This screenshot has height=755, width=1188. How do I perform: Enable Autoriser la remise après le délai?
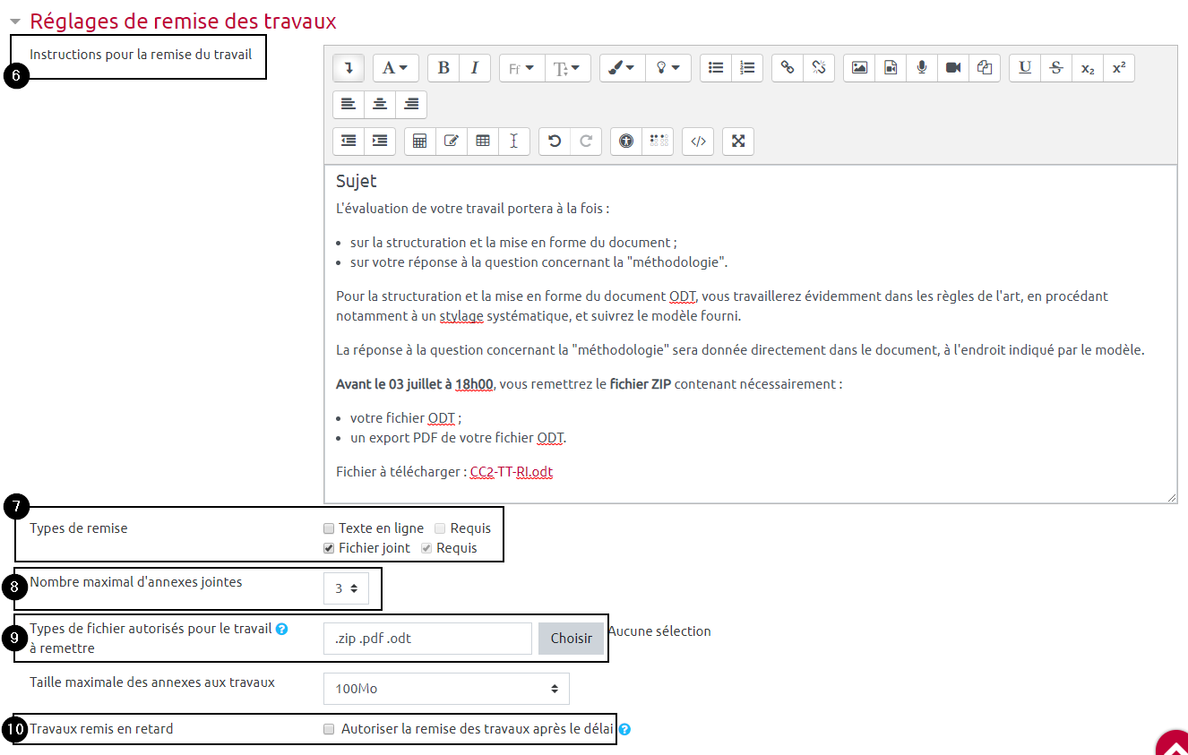(x=329, y=729)
